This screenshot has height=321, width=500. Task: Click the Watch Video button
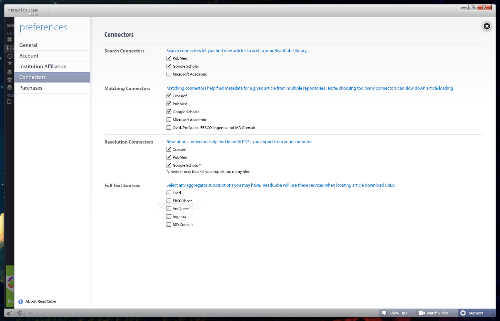(x=437, y=313)
